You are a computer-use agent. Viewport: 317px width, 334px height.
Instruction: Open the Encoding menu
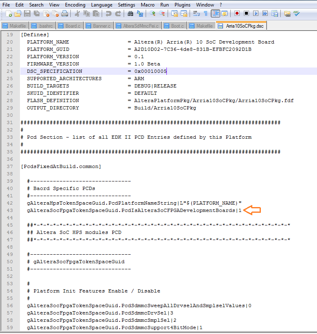[75, 5]
